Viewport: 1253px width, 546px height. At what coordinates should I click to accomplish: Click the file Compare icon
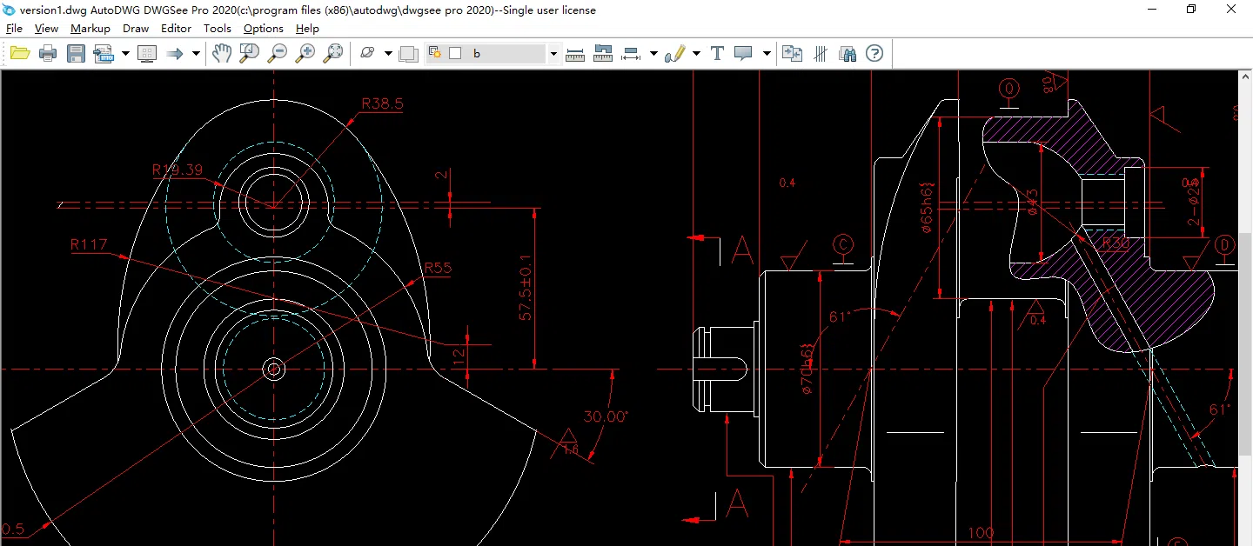792,53
